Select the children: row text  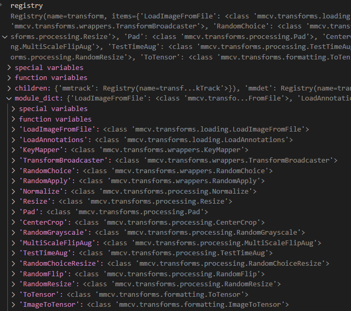[183, 88]
